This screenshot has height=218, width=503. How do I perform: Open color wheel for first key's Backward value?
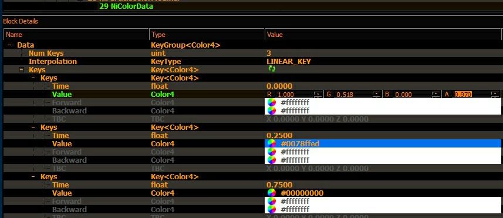coord(271,111)
